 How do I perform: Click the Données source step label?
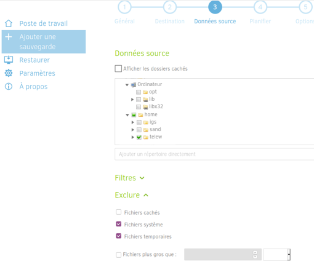click(x=215, y=22)
